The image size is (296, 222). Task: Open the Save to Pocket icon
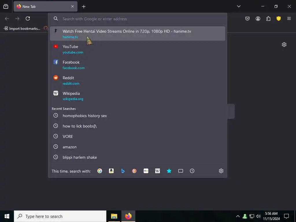click(247, 18)
